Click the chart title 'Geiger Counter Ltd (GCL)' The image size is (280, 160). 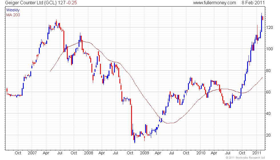coord(31,3)
